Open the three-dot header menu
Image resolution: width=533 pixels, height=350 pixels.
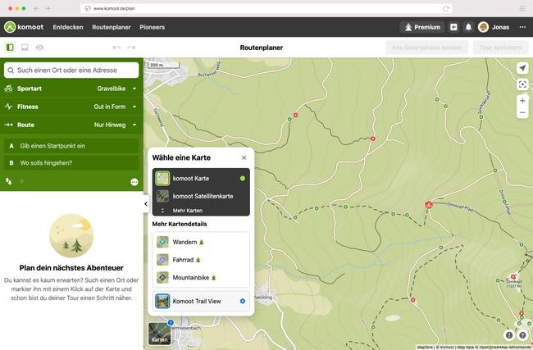(x=522, y=27)
